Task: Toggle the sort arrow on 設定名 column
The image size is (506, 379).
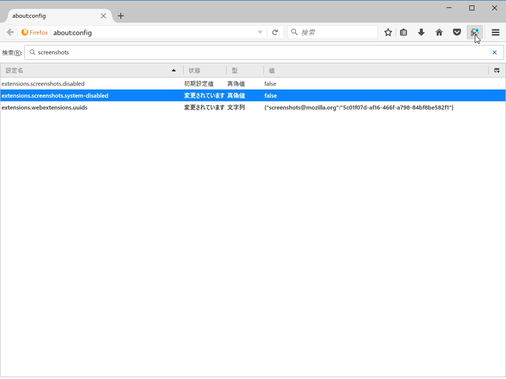Action: tap(174, 70)
